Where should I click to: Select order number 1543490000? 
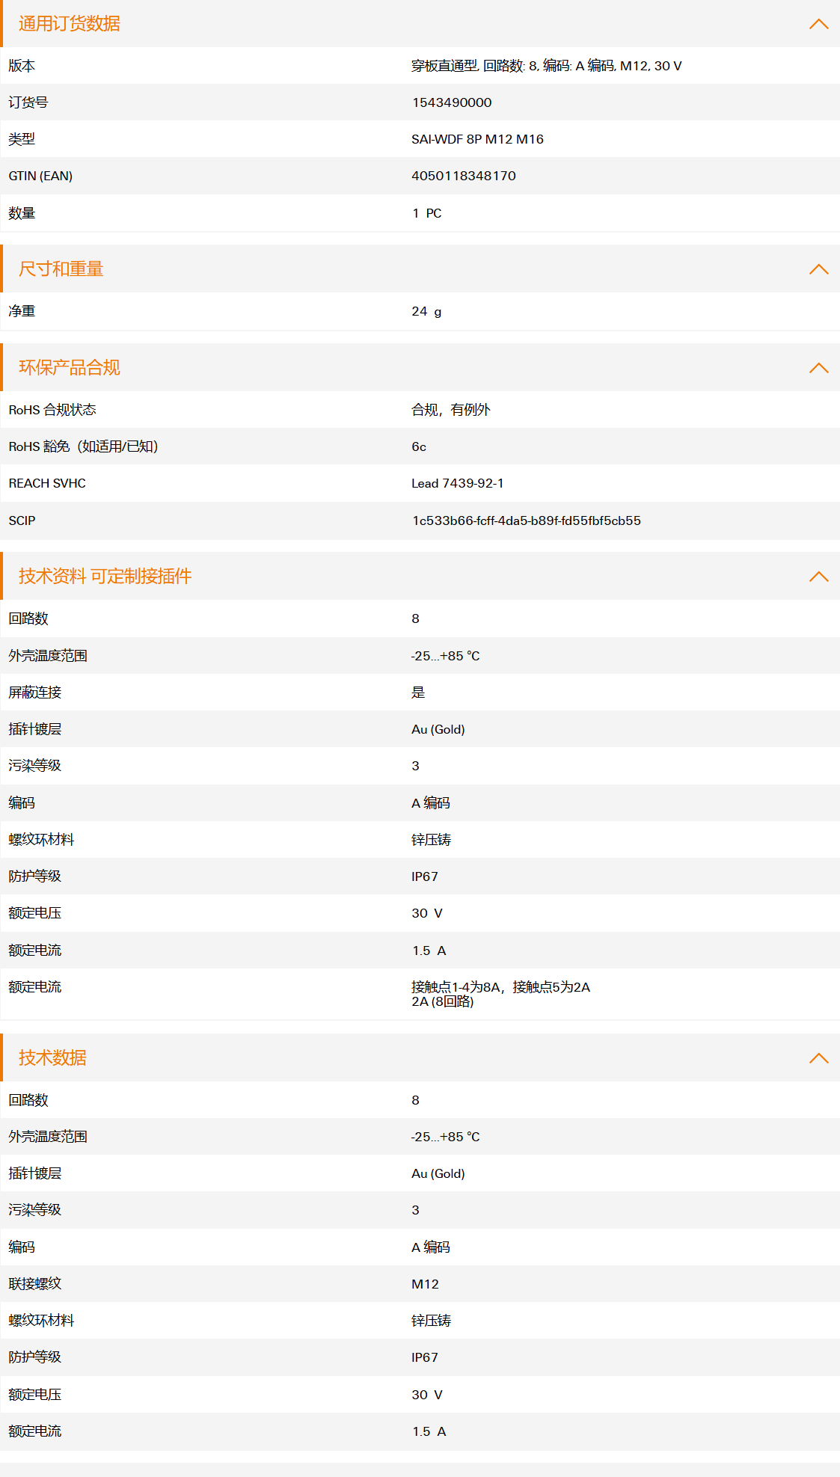(x=452, y=102)
